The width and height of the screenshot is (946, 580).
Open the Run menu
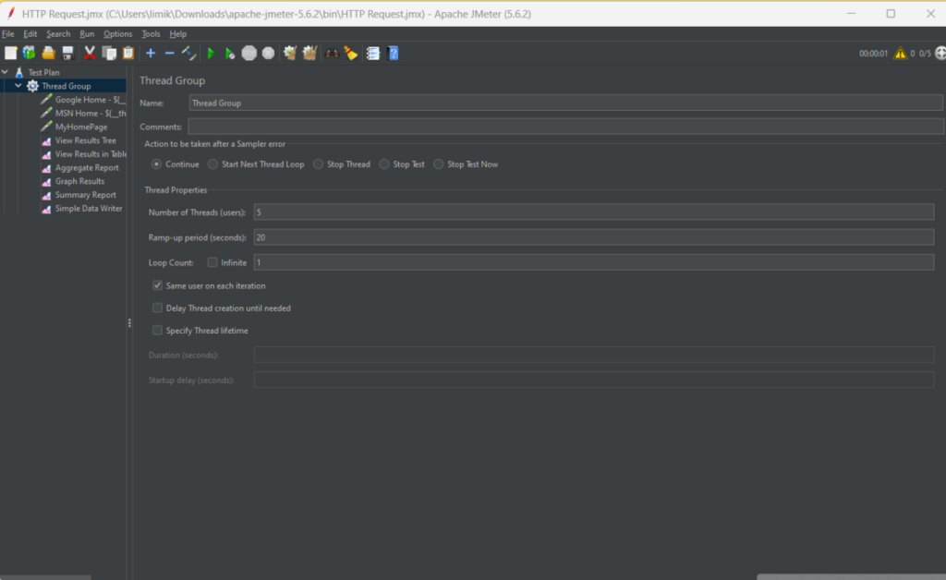pos(87,33)
